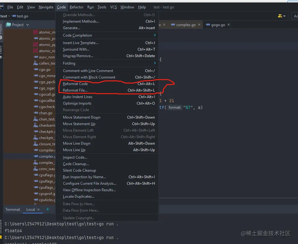Screen dimensions: 298x244
Task: Add a new terminal session
Action: point(48,209)
